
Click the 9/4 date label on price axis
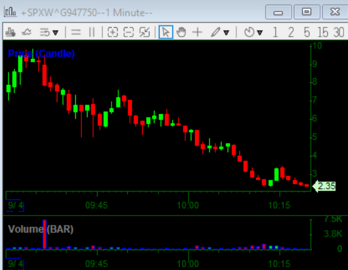[x=15, y=205]
